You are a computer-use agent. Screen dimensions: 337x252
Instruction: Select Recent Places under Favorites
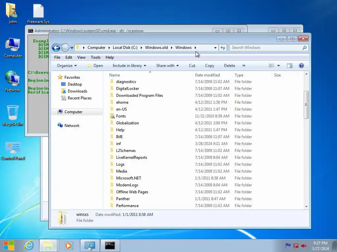click(x=80, y=98)
